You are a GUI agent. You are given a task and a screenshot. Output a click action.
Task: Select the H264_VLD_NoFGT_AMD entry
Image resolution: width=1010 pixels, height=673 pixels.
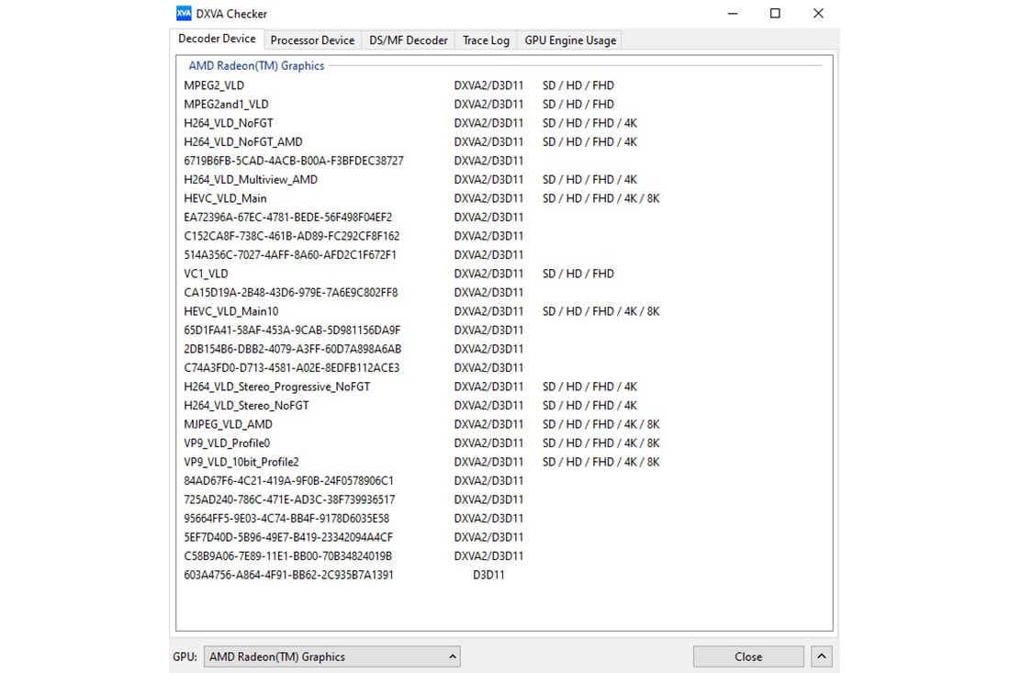pyautogui.click(x=242, y=141)
